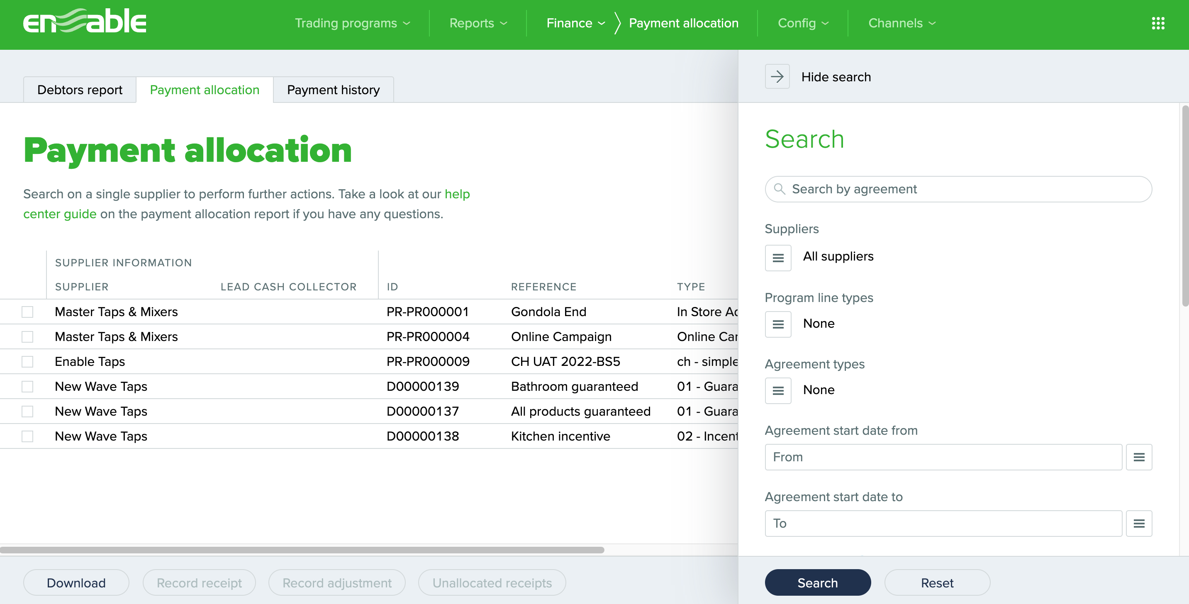Select the Enable Taps row checkbox
Screen dimensions: 1189x604
28,362
